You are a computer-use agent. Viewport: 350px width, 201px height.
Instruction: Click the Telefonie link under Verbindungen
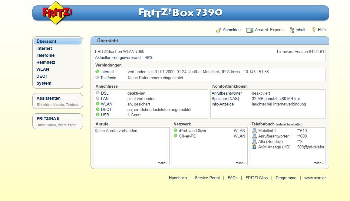pyautogui.click(x=108, y=78)
